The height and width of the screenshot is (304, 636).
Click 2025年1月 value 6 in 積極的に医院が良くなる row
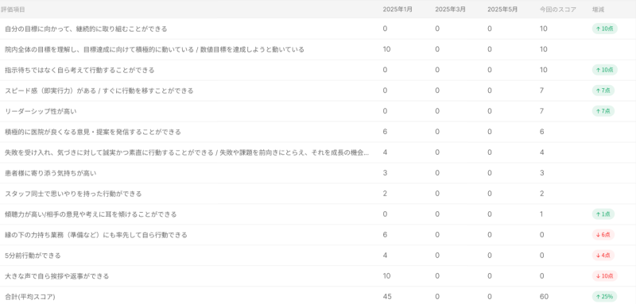[385, 132]
